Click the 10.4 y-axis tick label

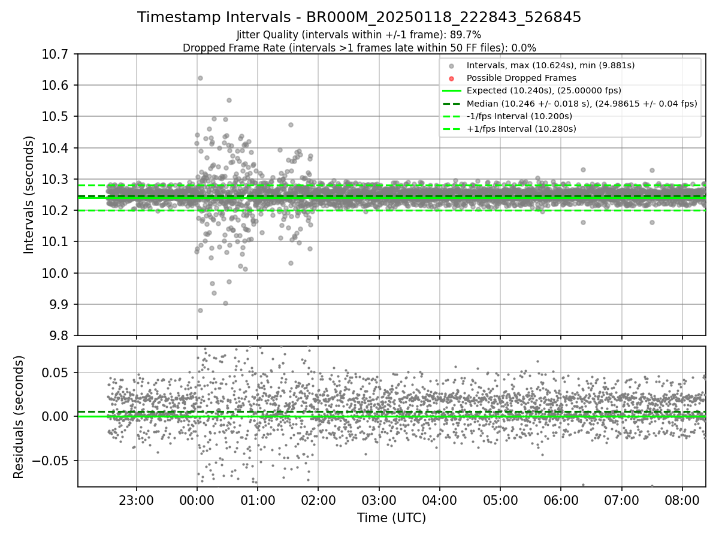(x=56, y=148)
